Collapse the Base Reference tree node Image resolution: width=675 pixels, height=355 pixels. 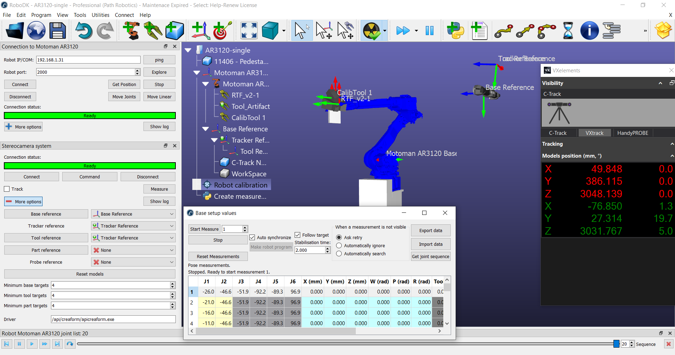206,129
